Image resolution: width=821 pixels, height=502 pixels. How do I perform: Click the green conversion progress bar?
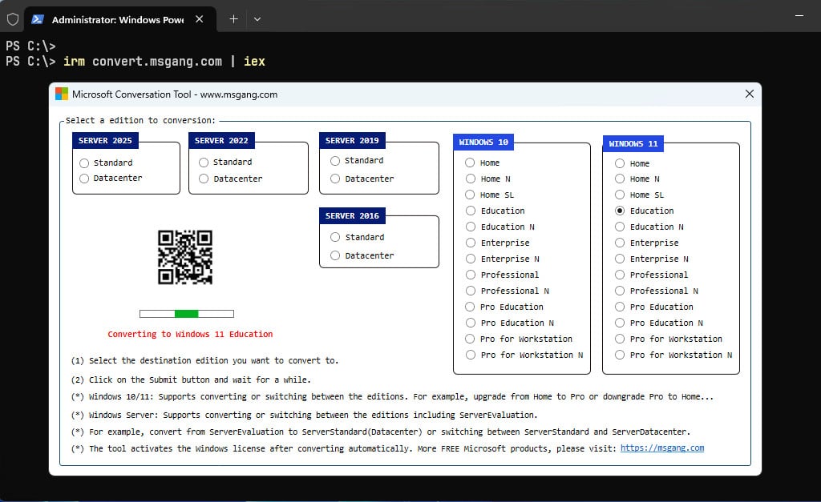click(x=186, y=314)
